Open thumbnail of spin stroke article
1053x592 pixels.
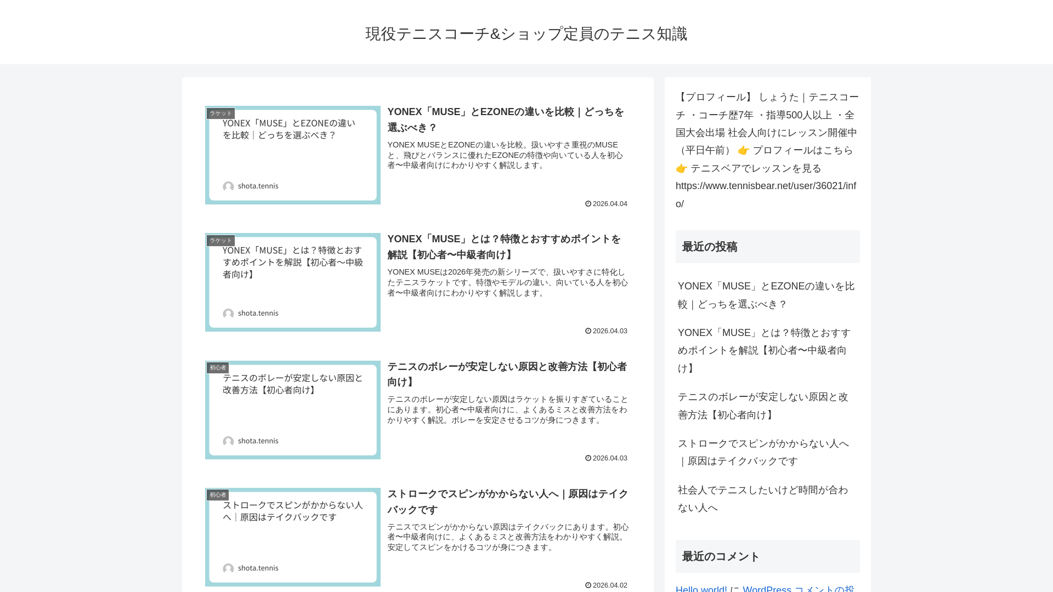293,537
